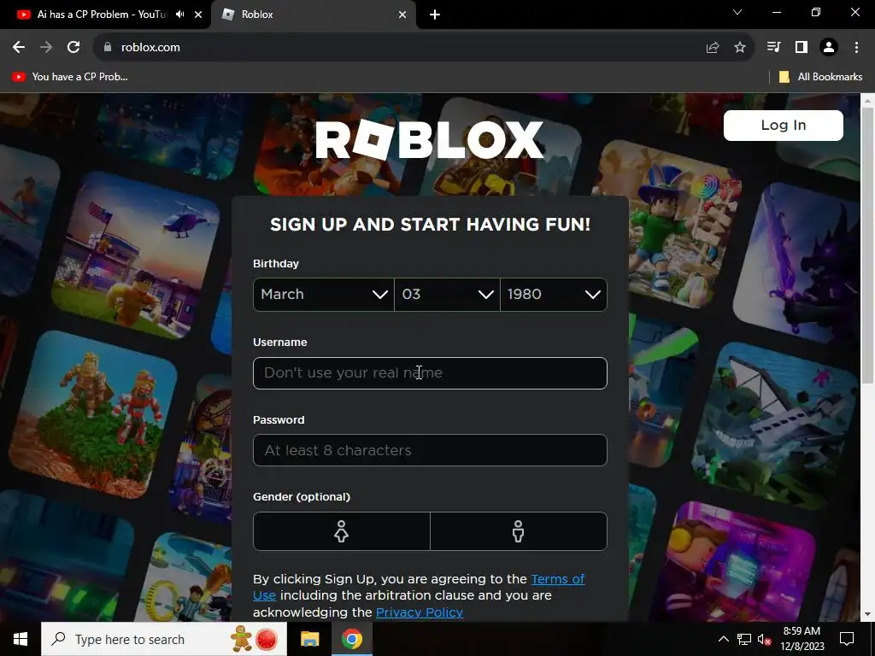The height and width of the screenshot is (656, 875).
Task: Open the birthday month dropdown showing March
Action: point(324,295)
